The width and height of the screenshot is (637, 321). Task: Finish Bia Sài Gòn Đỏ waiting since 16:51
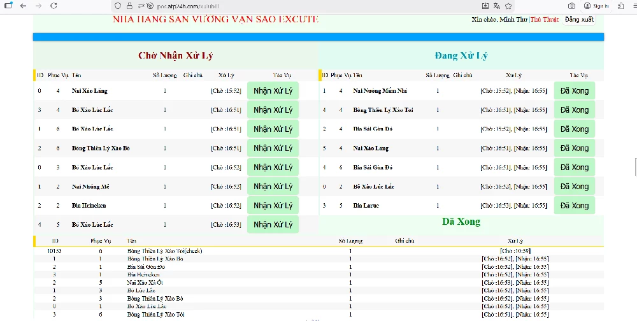tap(575, 167)
